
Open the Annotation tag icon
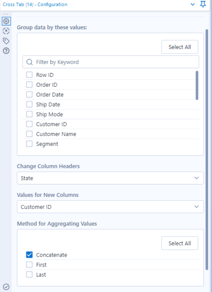coord(6,41)
